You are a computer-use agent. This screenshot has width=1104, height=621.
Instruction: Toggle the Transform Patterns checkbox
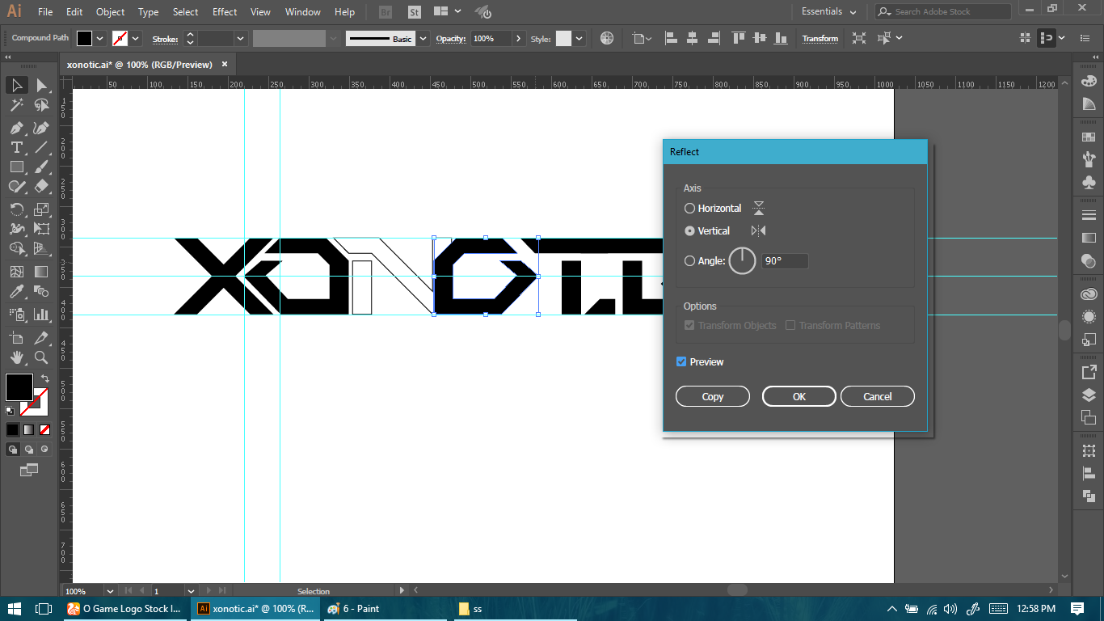pyautogui.click(x=790, y=325)
